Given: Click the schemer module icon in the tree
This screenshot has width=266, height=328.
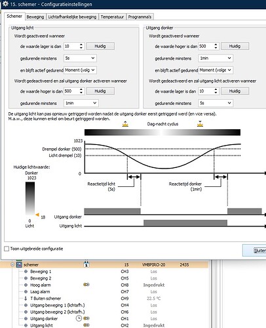Looking at the screenshot, I should point(19,264).
